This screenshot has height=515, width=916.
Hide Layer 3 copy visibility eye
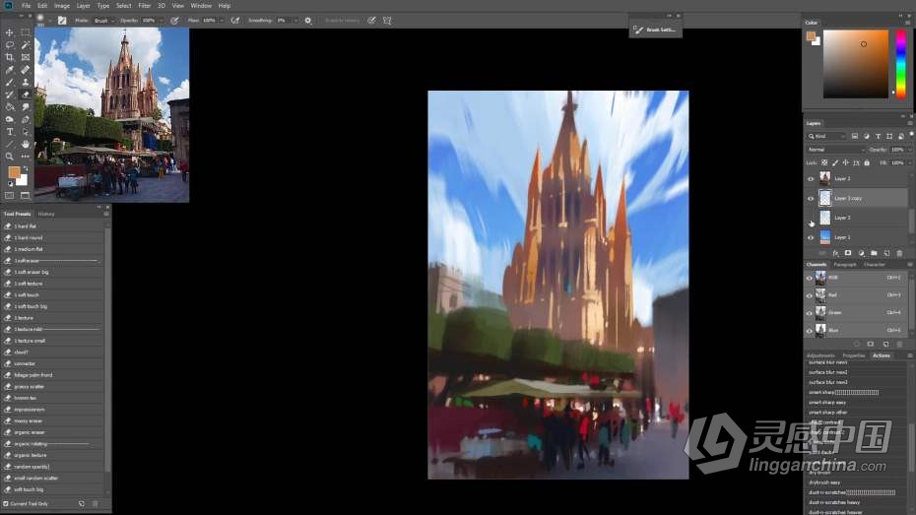coord(811,199)
